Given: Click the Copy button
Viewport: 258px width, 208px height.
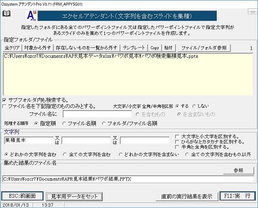Looking at the screenshot, I should pyautogui.click(x=154, y=47).
